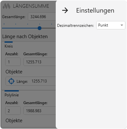Click the Objekte heading under Polylinie

coord(14,121)
